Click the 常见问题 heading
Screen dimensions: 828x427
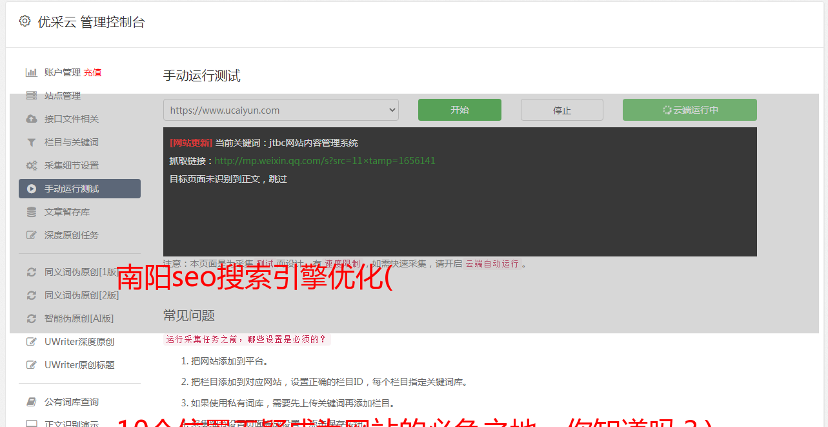click(189, 315)
